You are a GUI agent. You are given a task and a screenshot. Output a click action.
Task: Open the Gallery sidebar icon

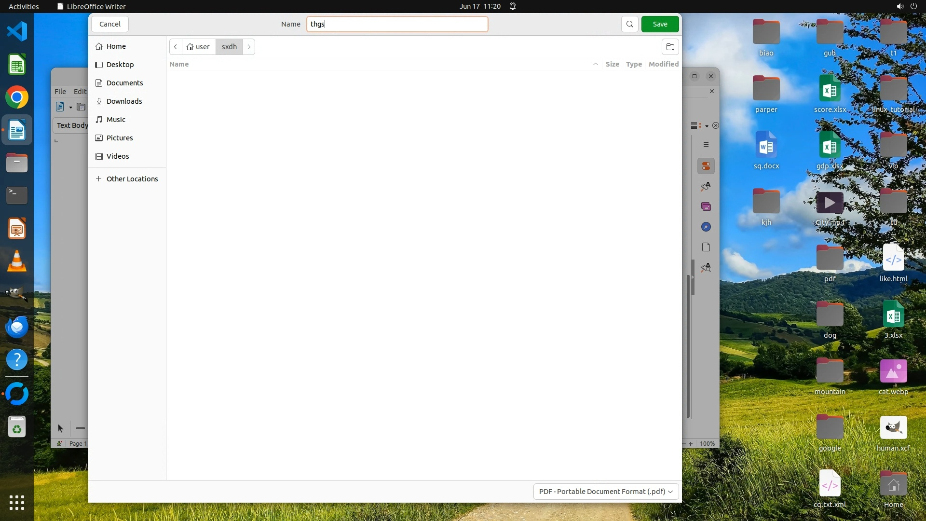[x=706, y=207]
